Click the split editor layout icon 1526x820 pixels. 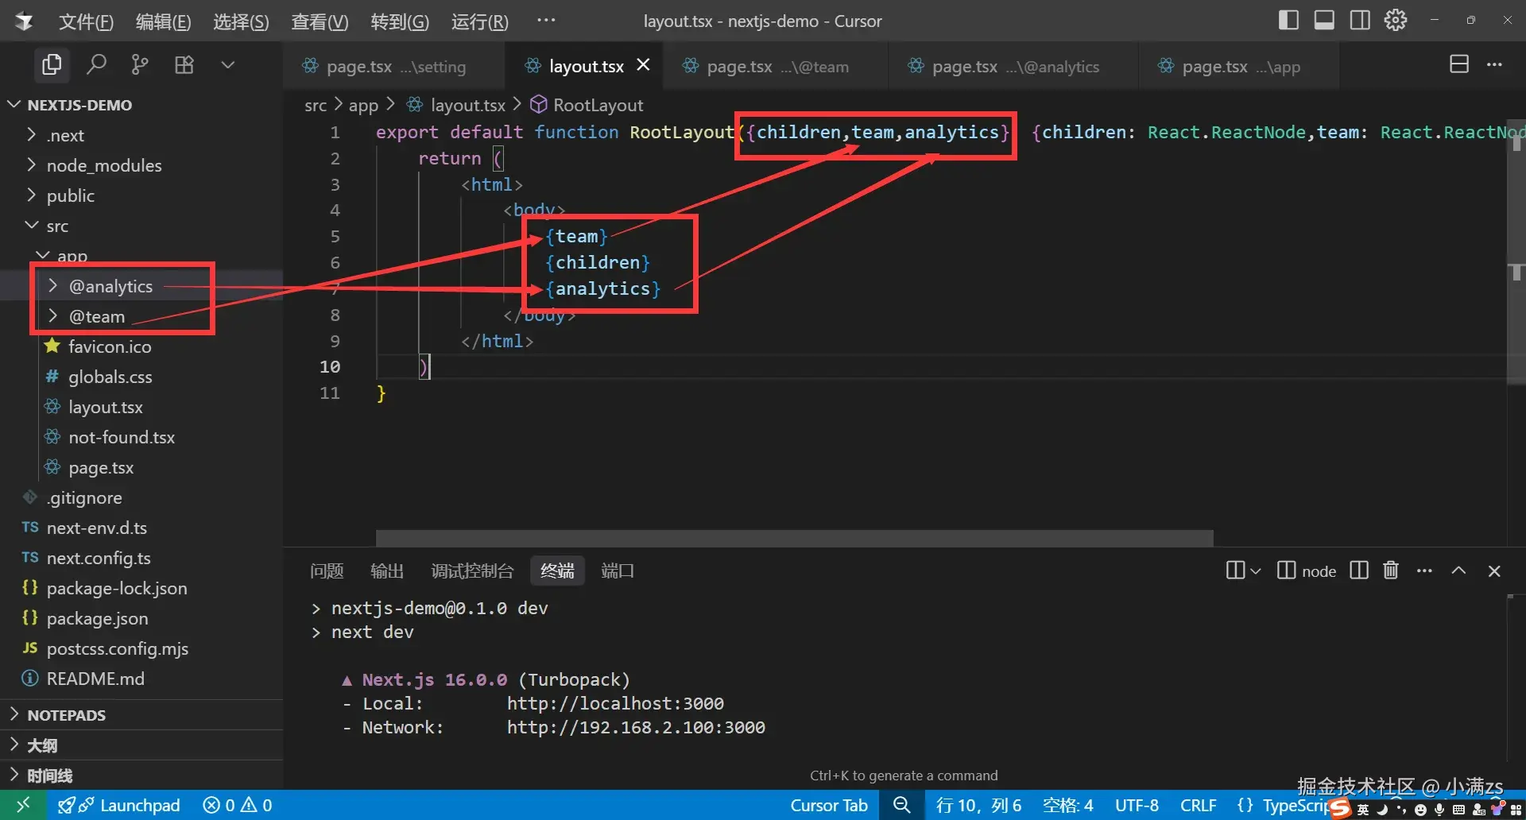tap(1458, 64)
